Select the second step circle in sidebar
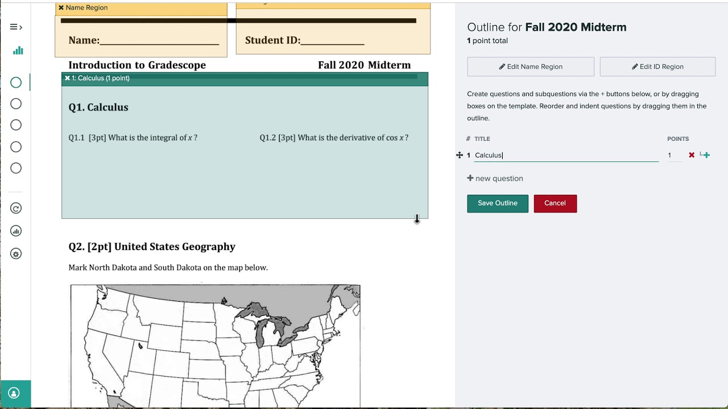 tap(16, 104)
